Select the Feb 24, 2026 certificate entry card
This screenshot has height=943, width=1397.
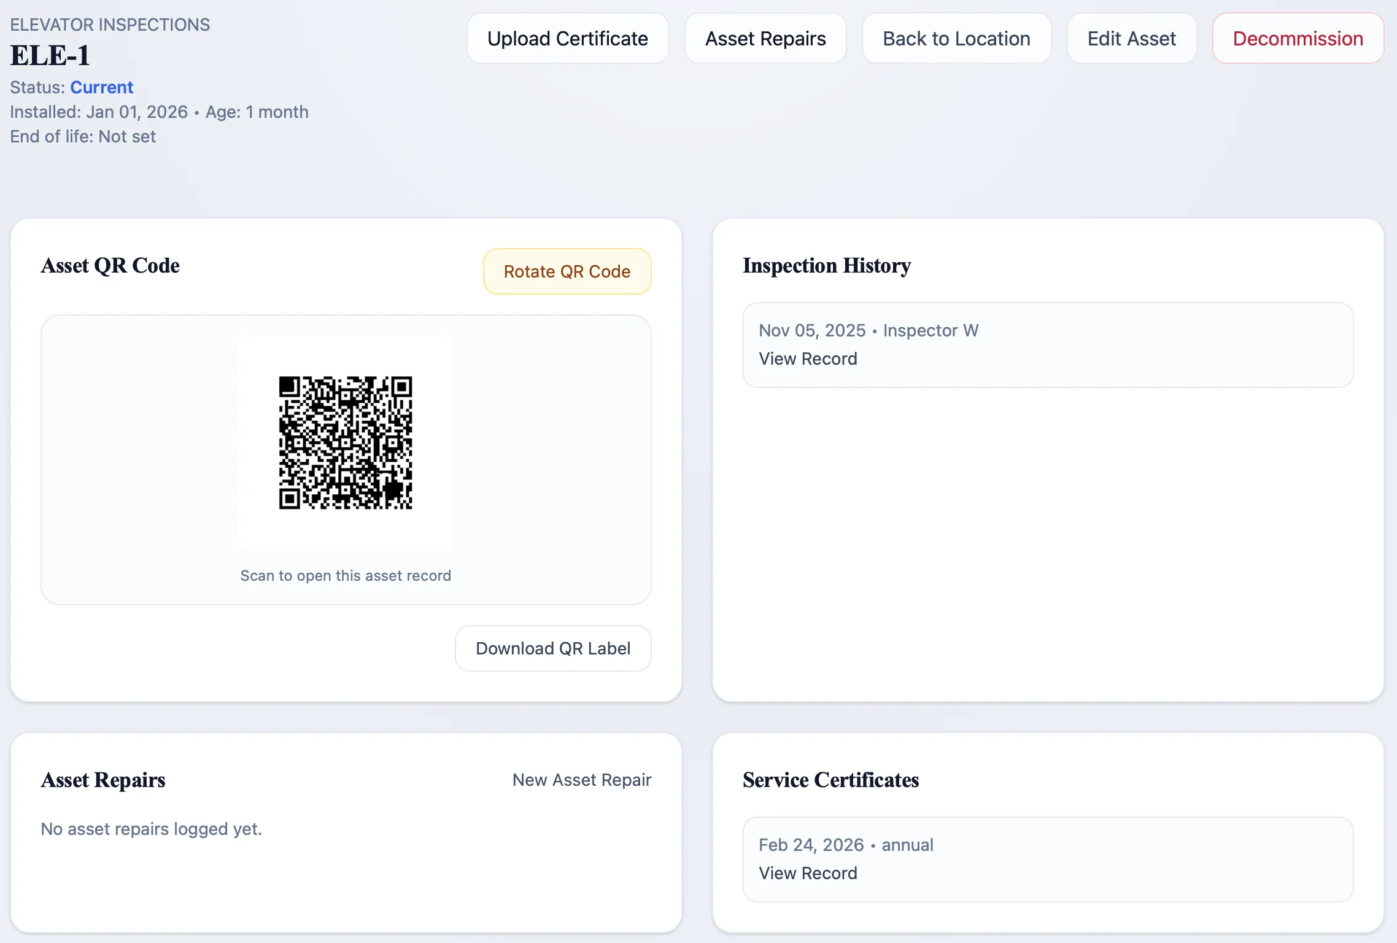click(1047, 860)
